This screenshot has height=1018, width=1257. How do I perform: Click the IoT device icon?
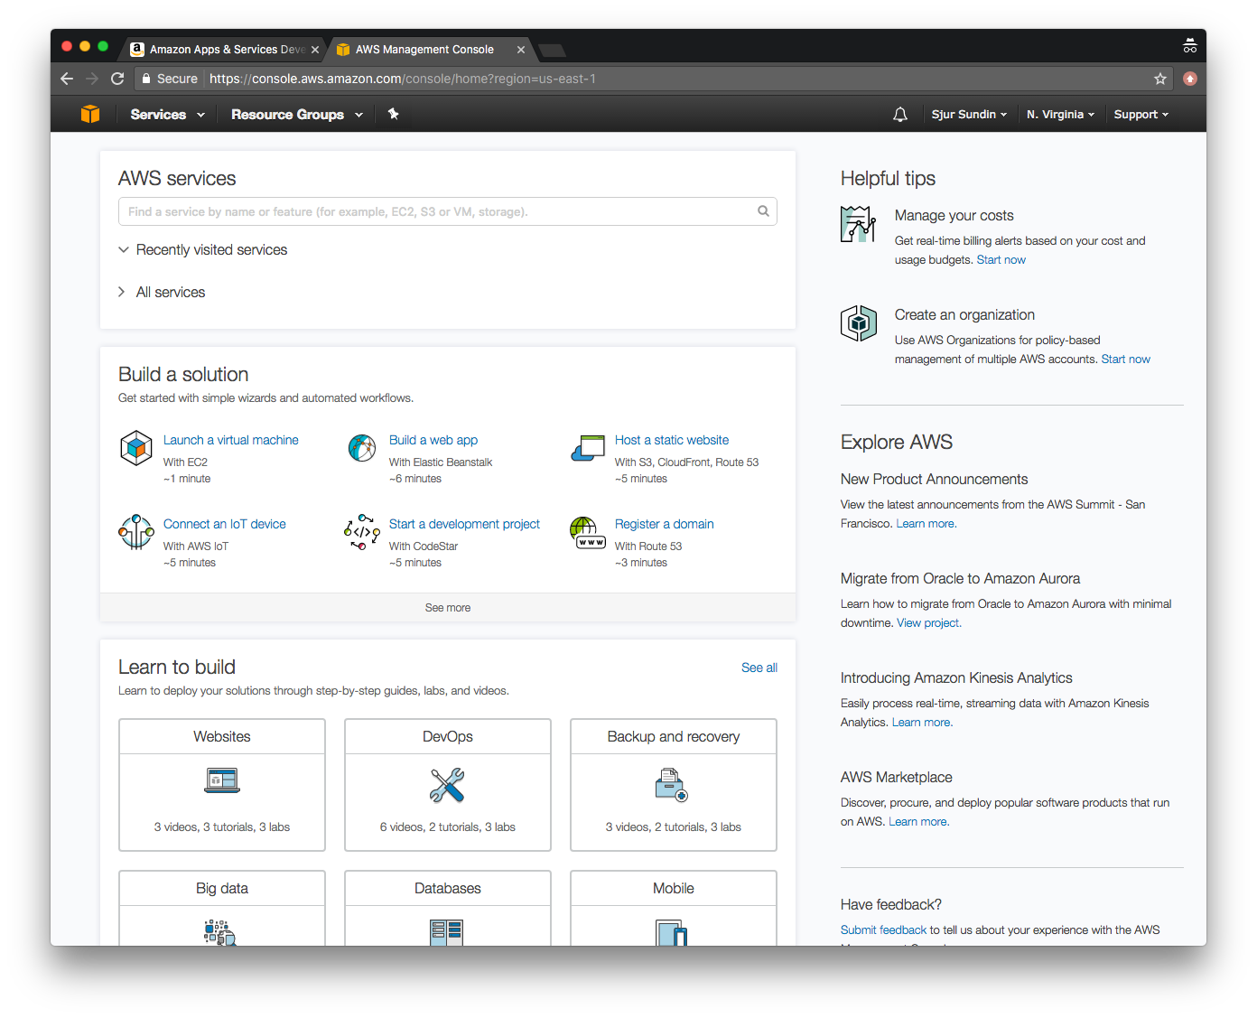(x=136, y=532)
